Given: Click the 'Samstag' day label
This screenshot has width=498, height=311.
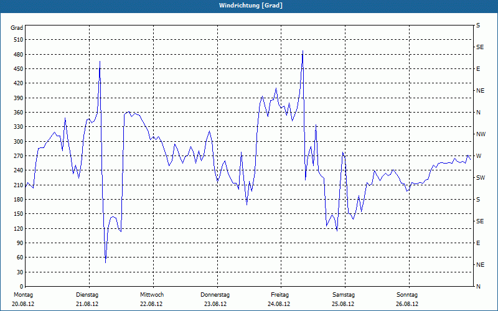Looking at the screenshot, I should point(344,295).
